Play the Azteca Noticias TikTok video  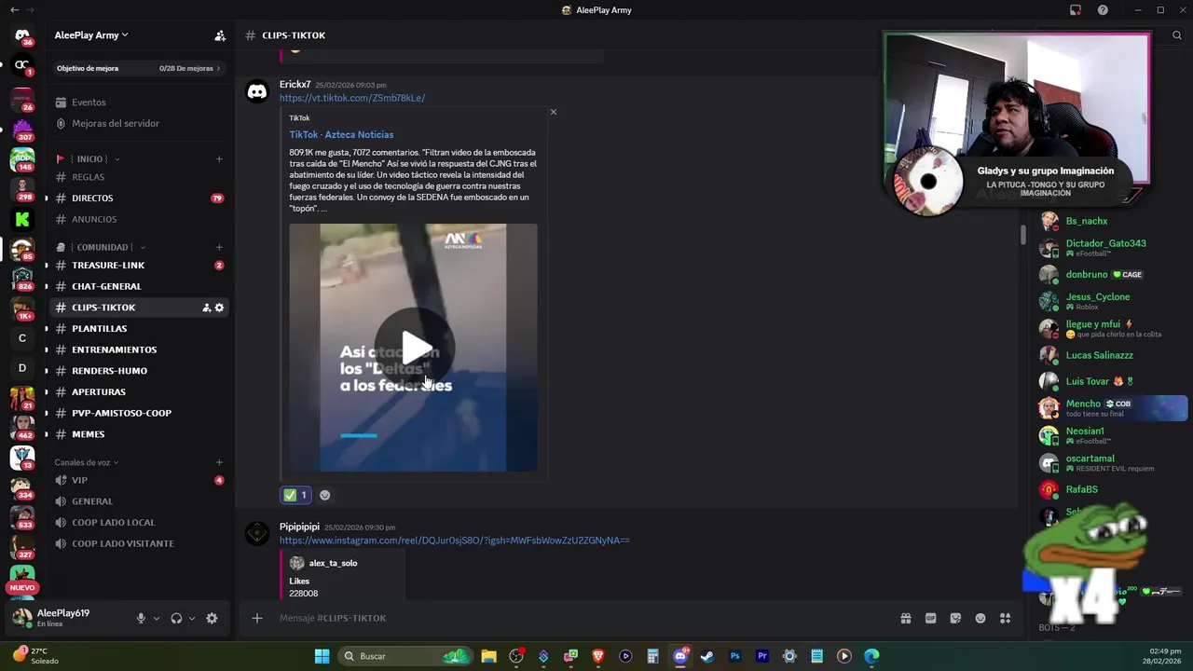413,348
